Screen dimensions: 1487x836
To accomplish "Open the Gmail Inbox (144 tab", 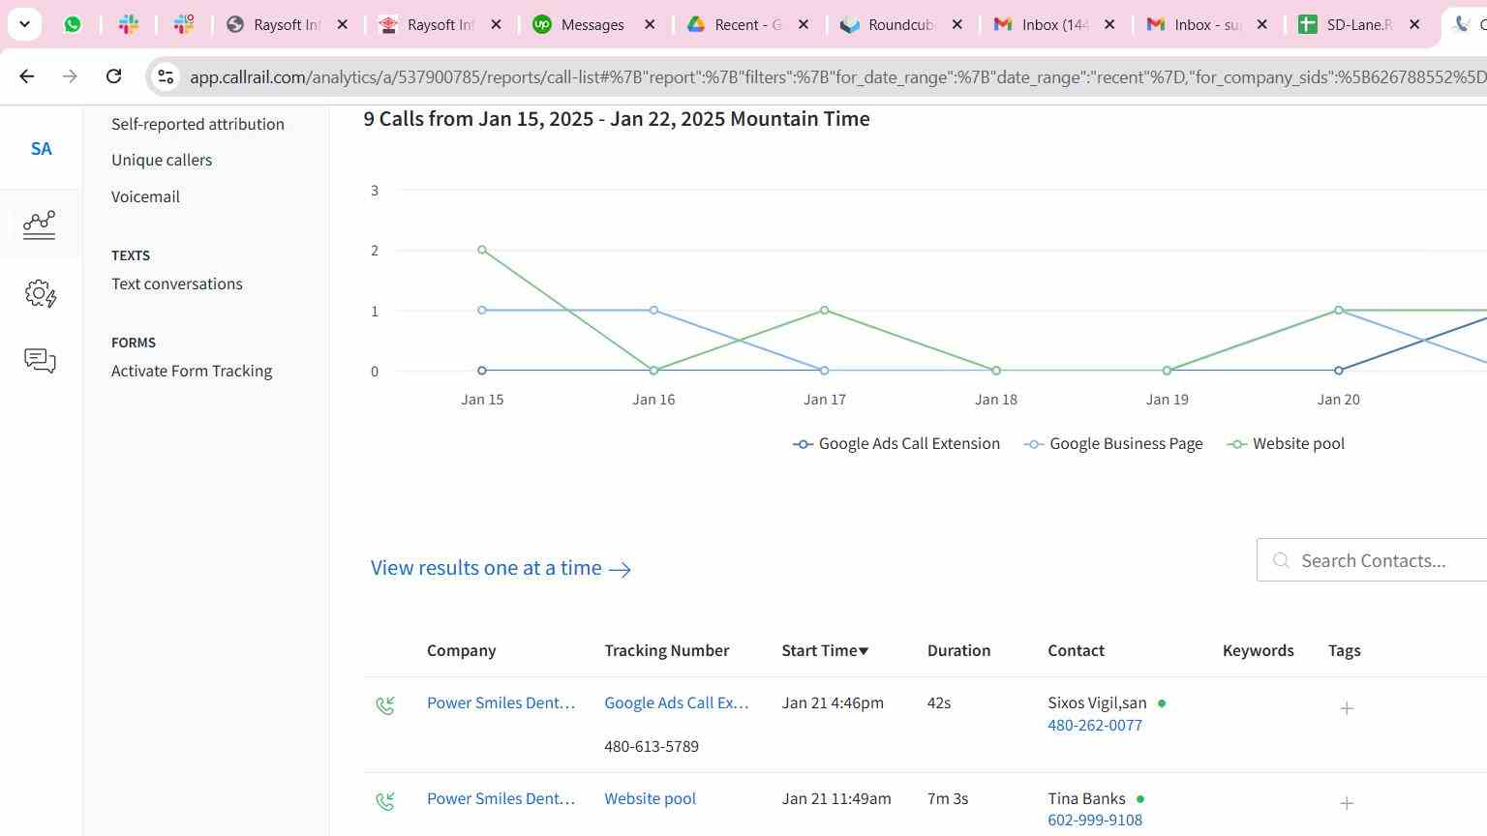I will coord(1055,24).
